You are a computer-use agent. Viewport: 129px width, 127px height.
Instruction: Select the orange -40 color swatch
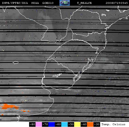[90, 124]
